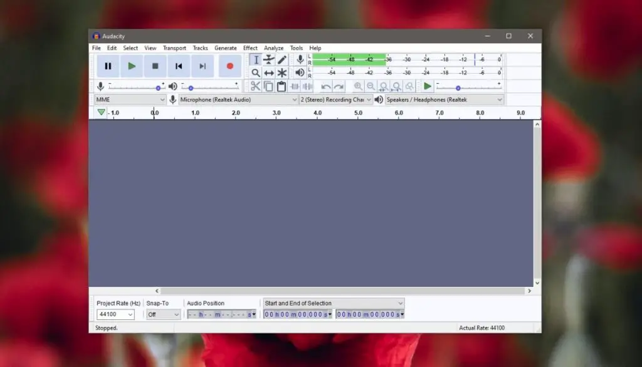The image size is (642, 367).
Task: Click the recording volume microphone icon
Action: [x=100, y=86]
